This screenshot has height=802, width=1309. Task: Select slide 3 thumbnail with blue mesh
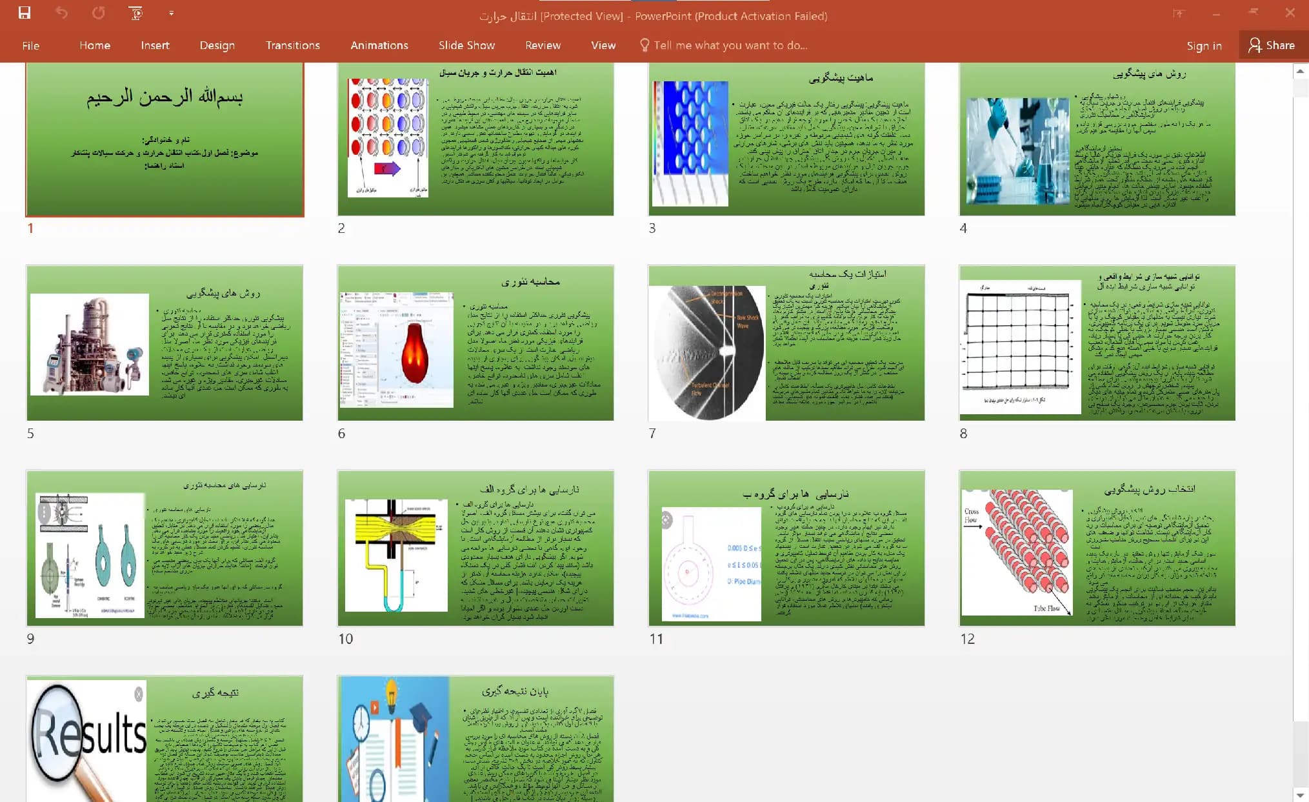point(786,139)
